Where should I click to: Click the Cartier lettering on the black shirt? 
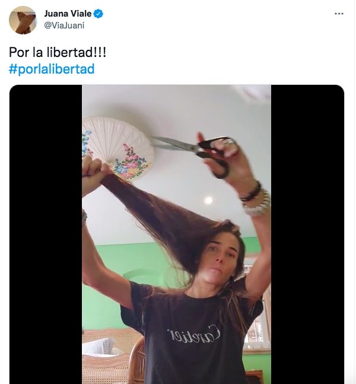(194, 334)
